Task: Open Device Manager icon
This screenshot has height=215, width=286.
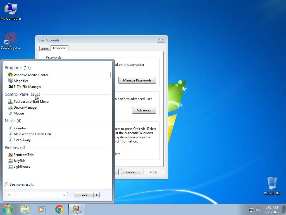Action: pyautogui.click(x=10, y=107)
